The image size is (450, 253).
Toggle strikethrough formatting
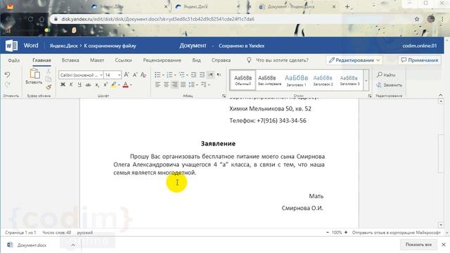[89, 84]
